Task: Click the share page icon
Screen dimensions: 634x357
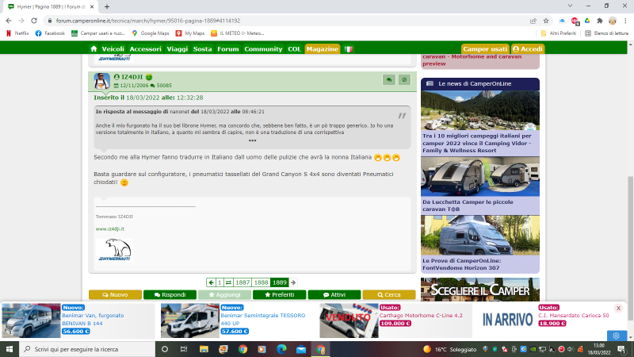Action: [x=533, y=21]
